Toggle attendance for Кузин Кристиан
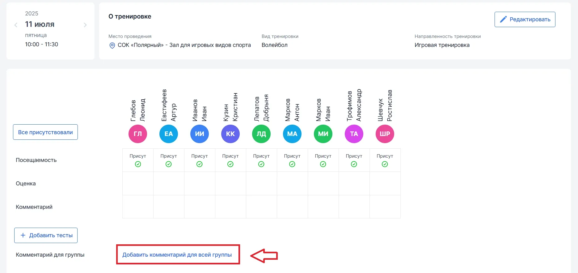 (x=230, y=160)
